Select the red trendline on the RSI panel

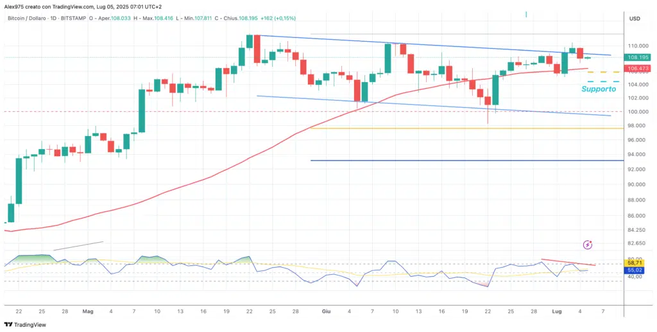568,262
